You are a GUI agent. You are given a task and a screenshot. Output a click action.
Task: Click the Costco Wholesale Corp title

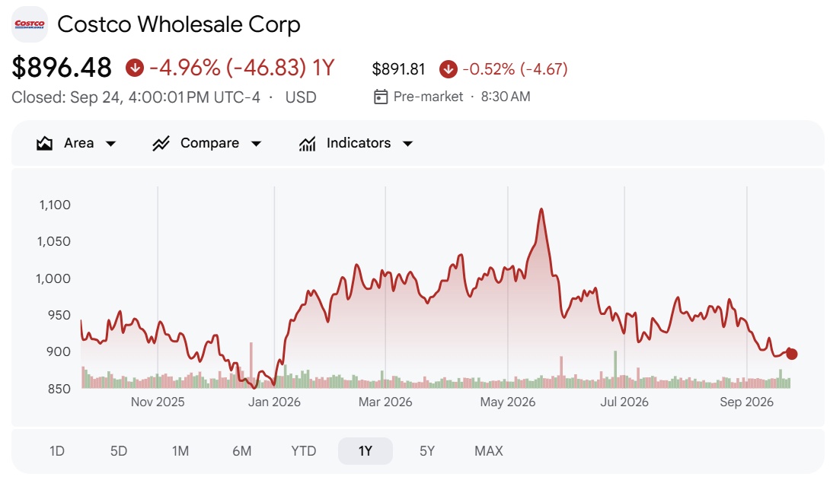pos(179,24)
